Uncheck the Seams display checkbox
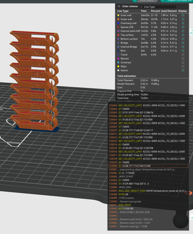Image resolution: width=193 pixels, height=234 pixels. [x=183, y=70]
